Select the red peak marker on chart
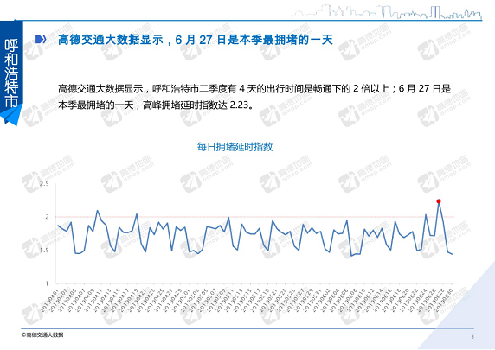 pos(439,201)
